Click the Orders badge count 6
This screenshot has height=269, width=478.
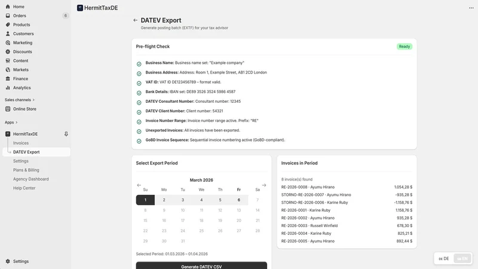tap(65, 16)
